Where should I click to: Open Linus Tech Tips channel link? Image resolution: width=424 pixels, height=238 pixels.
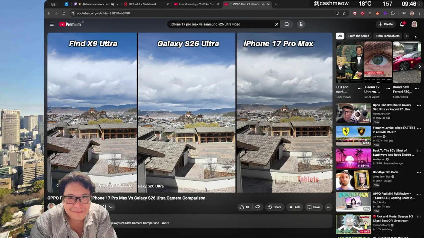pos(382,177)
